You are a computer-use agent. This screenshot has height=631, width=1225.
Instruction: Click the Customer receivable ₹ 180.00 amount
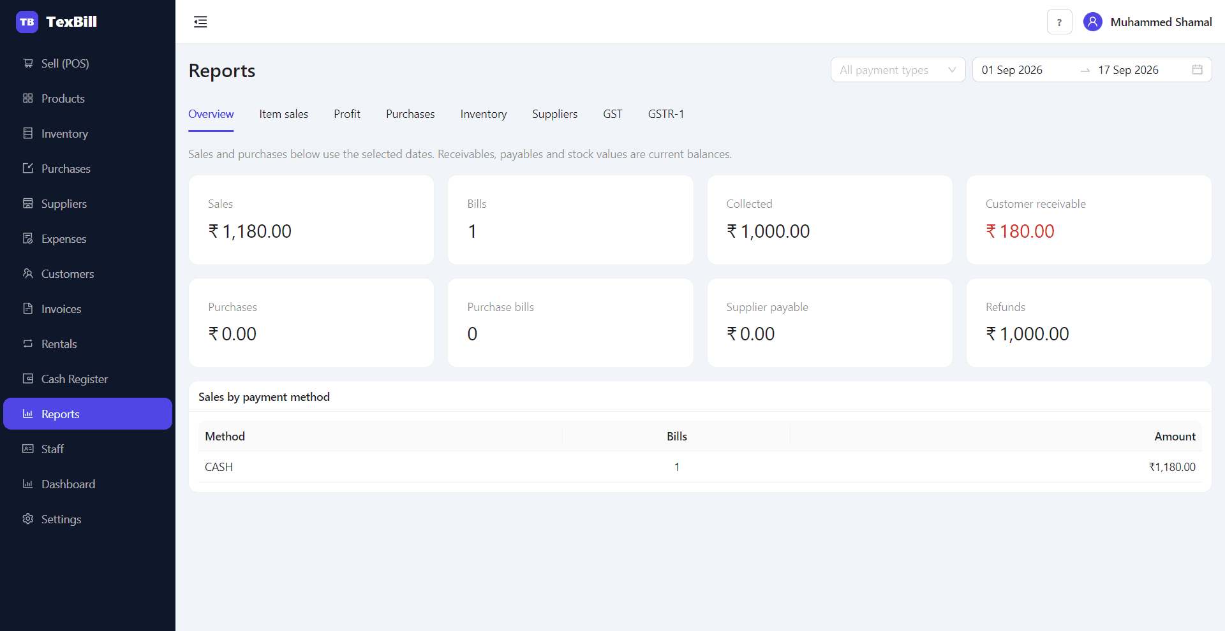1020,231
